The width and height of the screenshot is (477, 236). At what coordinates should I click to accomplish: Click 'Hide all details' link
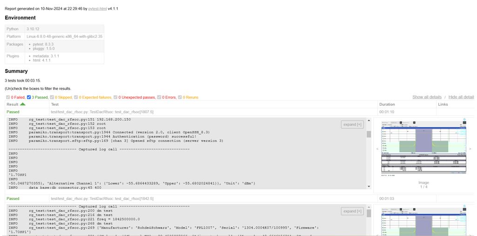tap(461, 97)
